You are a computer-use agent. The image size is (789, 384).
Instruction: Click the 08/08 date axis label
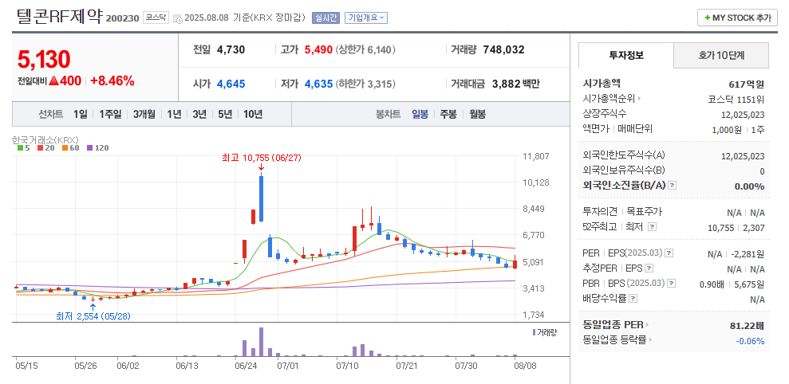525,366
